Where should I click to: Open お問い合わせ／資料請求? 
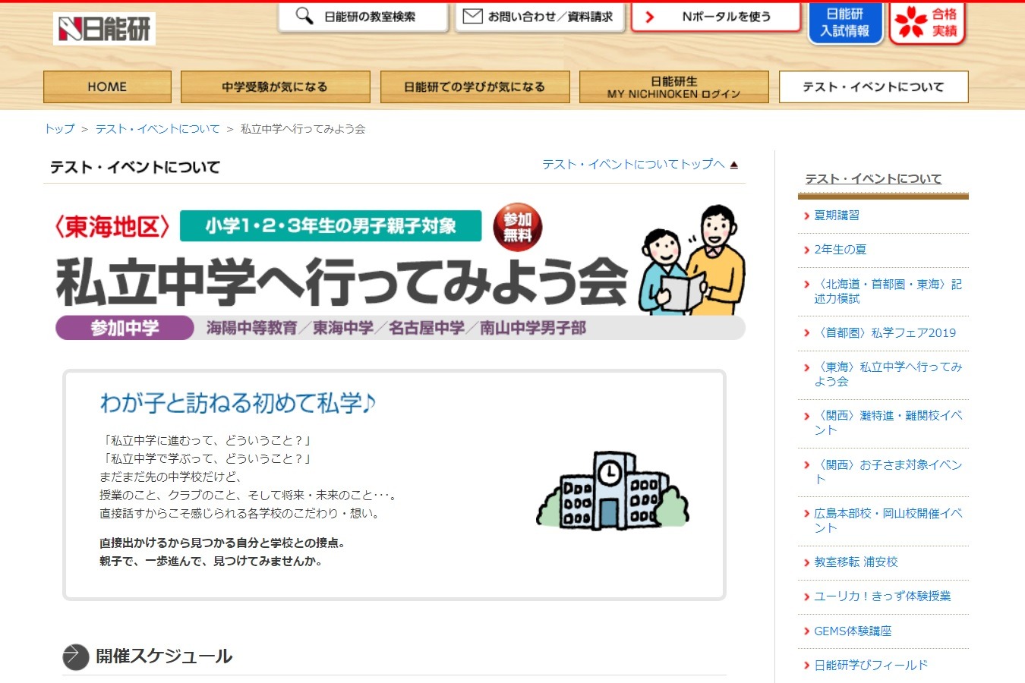coord(540,17)
